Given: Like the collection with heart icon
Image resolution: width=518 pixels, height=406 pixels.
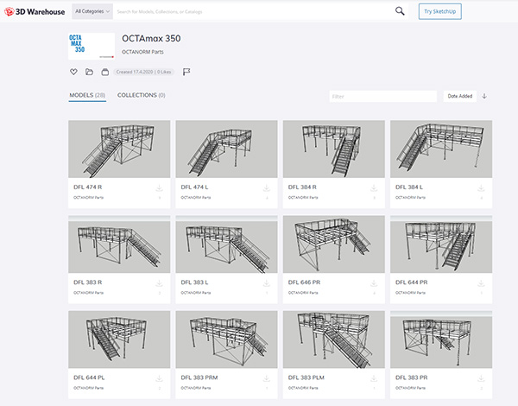Looking at the screenshot, I should [x=73, y=72].
